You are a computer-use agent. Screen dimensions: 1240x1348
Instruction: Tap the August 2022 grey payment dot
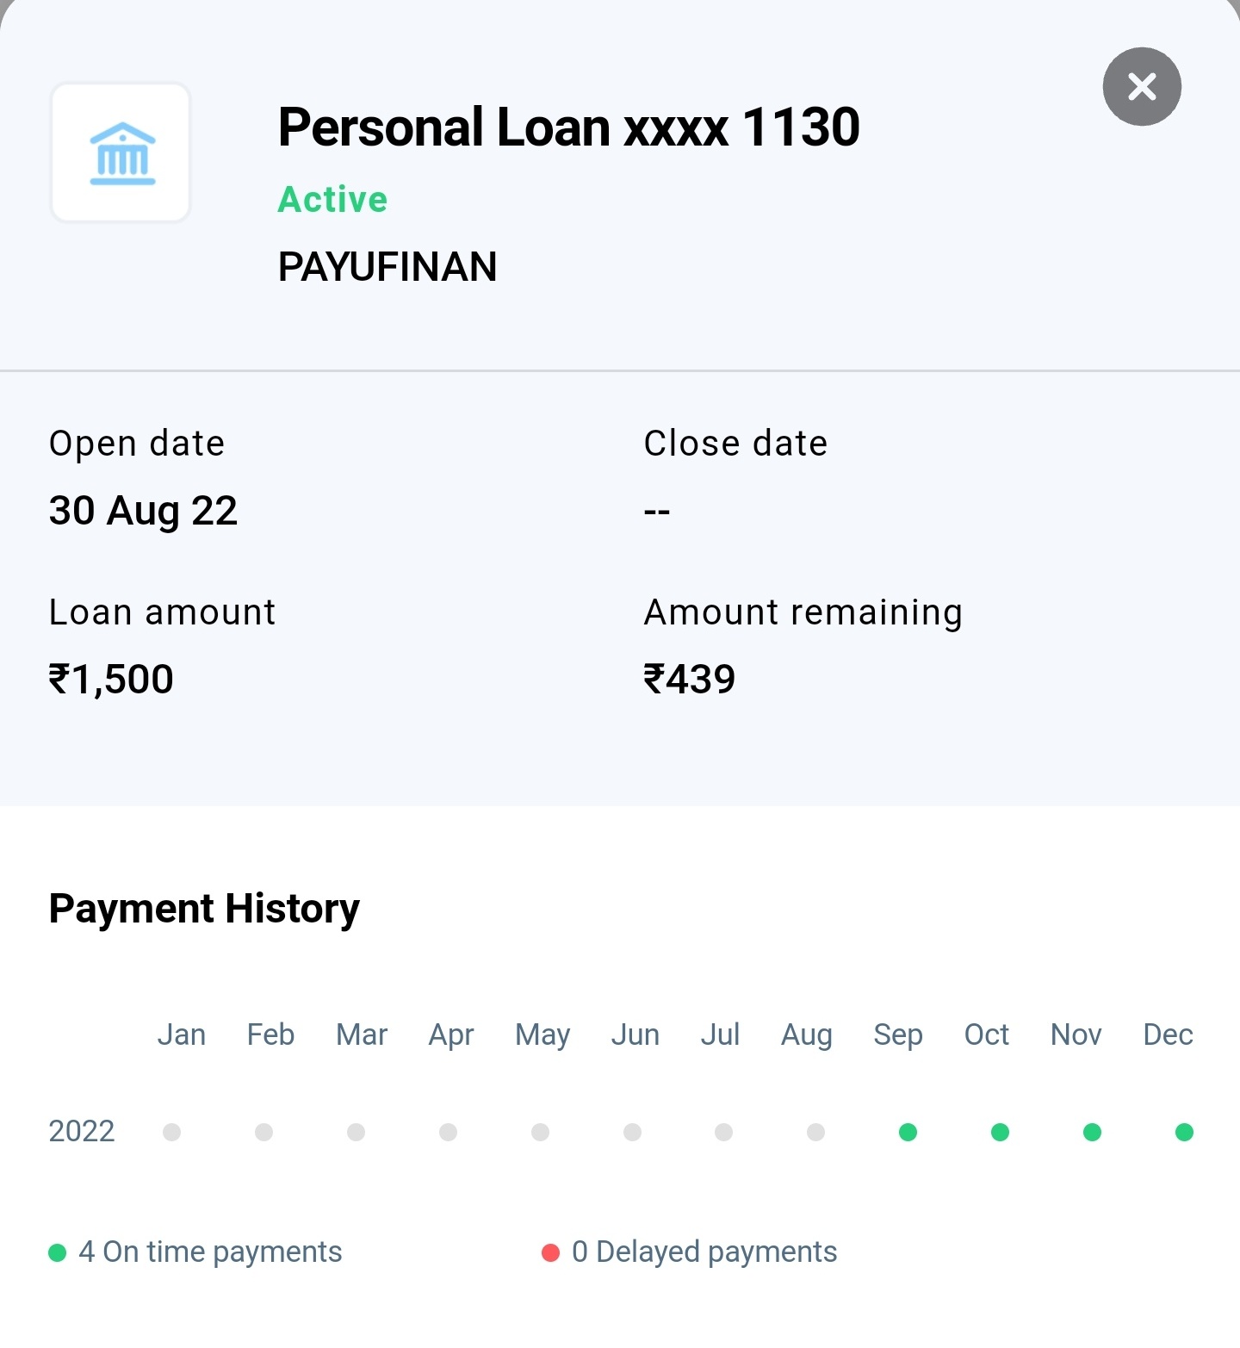pos(815,1132)
